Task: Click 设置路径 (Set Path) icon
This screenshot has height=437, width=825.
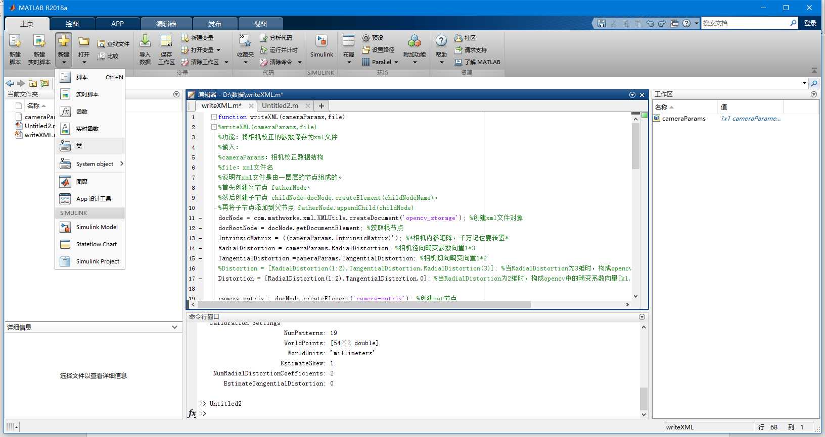Action: [366, 50]
